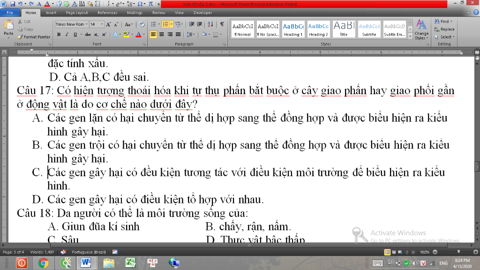The image size is (480, 270).
Task: Toggle Show/Hide paragraph marks
Action: pyautogui.click(x=222, y=24)
